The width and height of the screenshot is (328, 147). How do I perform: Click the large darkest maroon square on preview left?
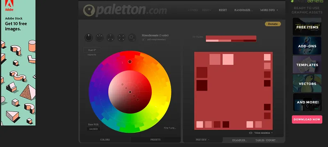coord(202,85)
